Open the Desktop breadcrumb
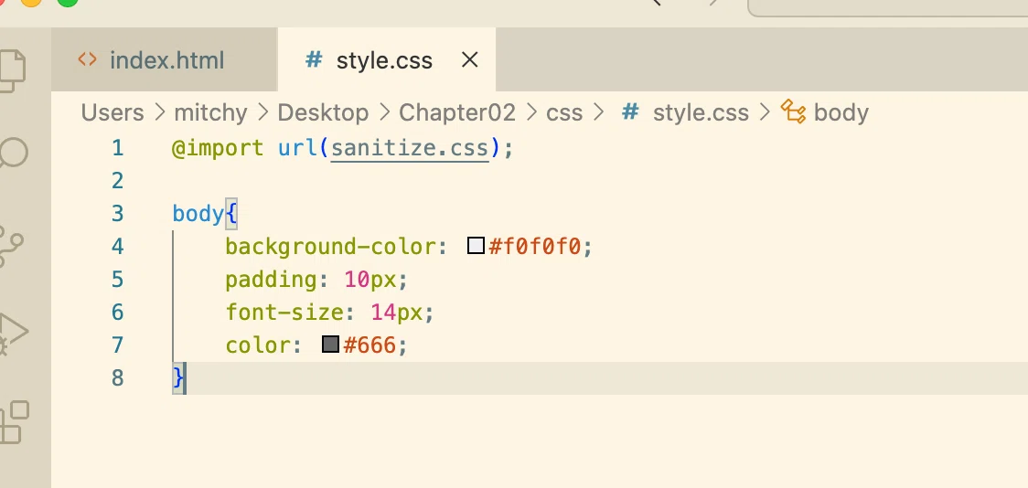Viewport: 1028px width, 488px height. pyautogui.click(x=323, y=112)
